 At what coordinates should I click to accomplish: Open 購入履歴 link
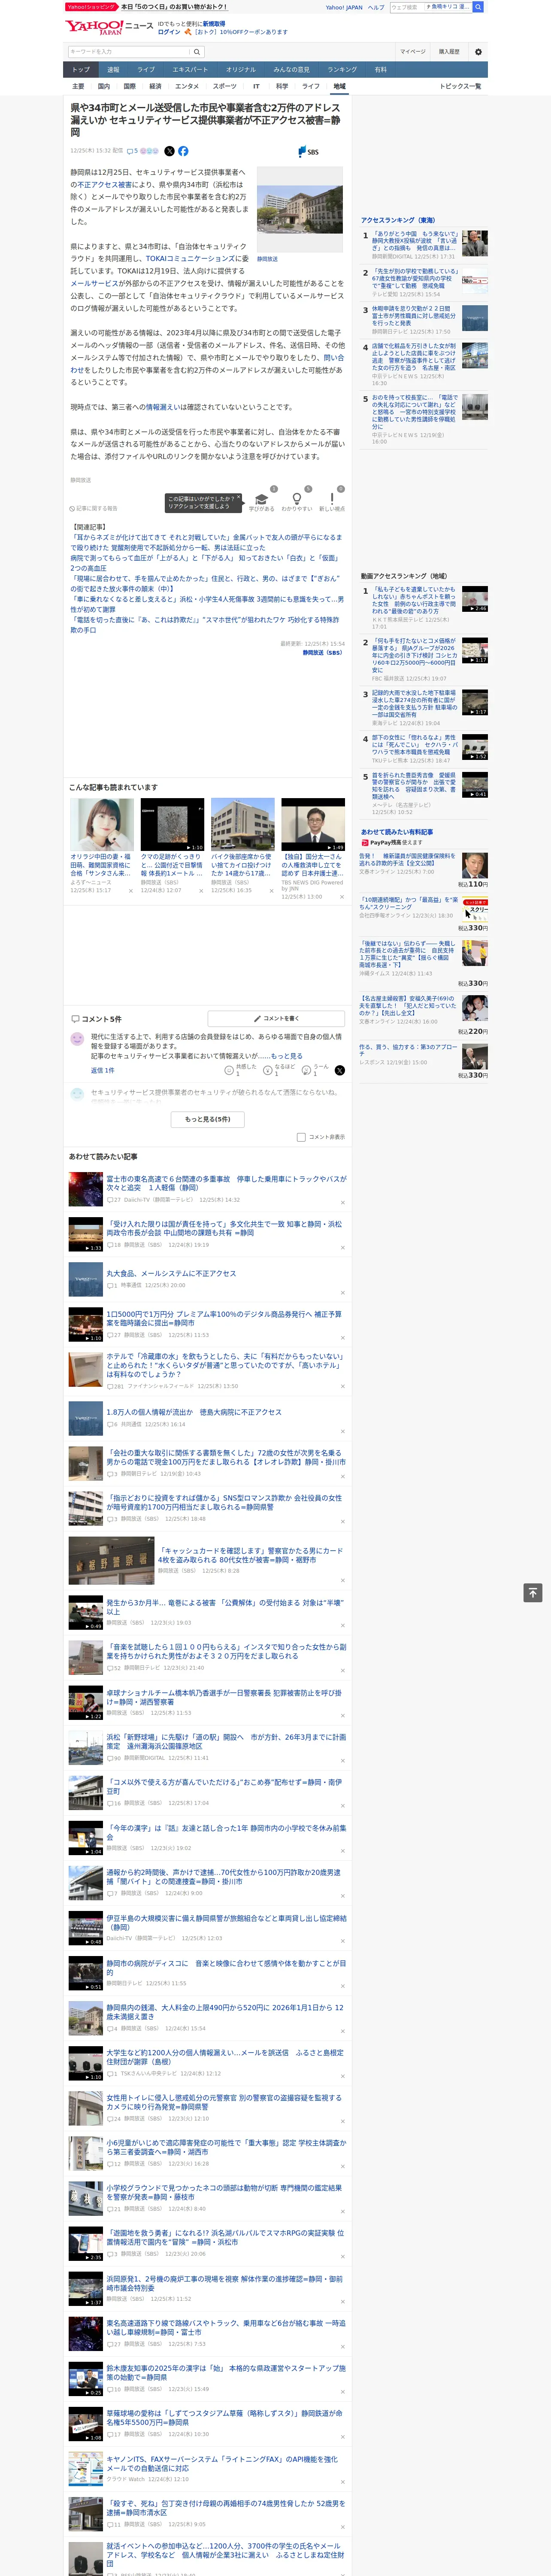[x=449, y=52]
